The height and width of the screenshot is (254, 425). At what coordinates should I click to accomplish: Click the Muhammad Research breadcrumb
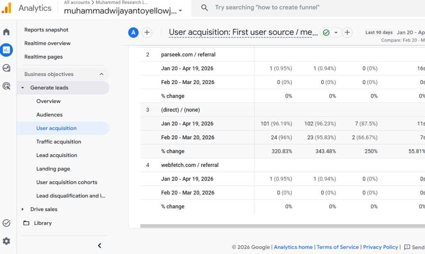click(122, 2)
